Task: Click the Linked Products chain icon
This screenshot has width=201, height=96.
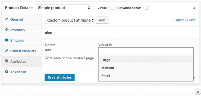Action: click(x=6, y=51)
